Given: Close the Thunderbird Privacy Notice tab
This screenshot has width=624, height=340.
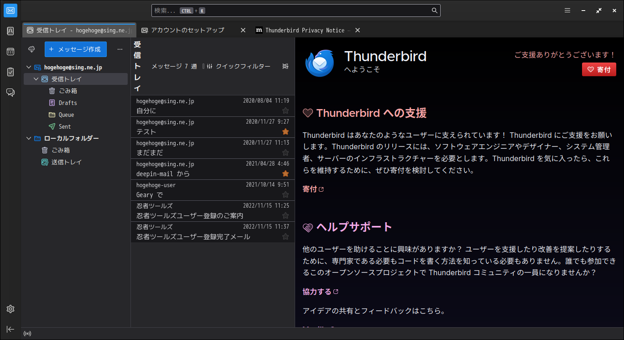Looking at the screenshot, I should (x=358, y=30).
